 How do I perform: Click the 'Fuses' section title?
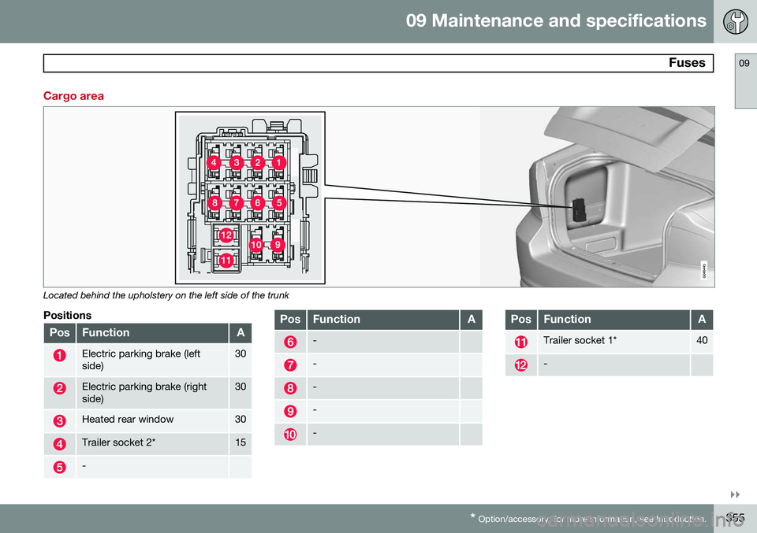pos(687,63)
